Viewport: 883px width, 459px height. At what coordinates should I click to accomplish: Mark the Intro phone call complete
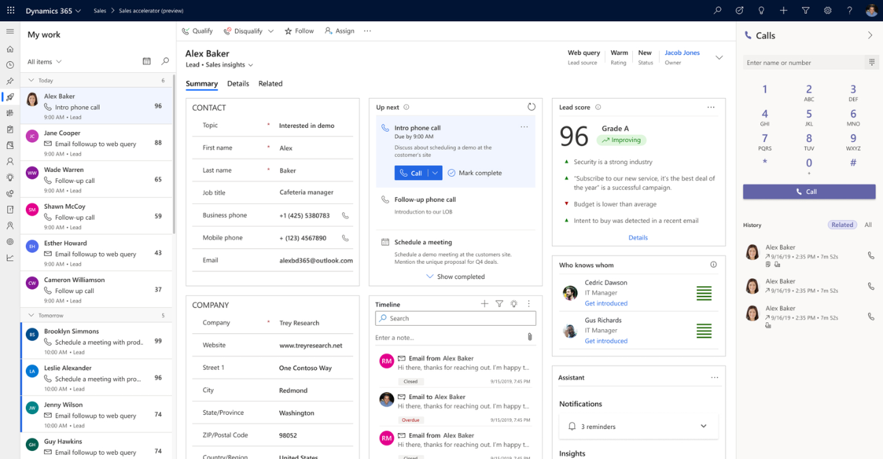(475, 173)
